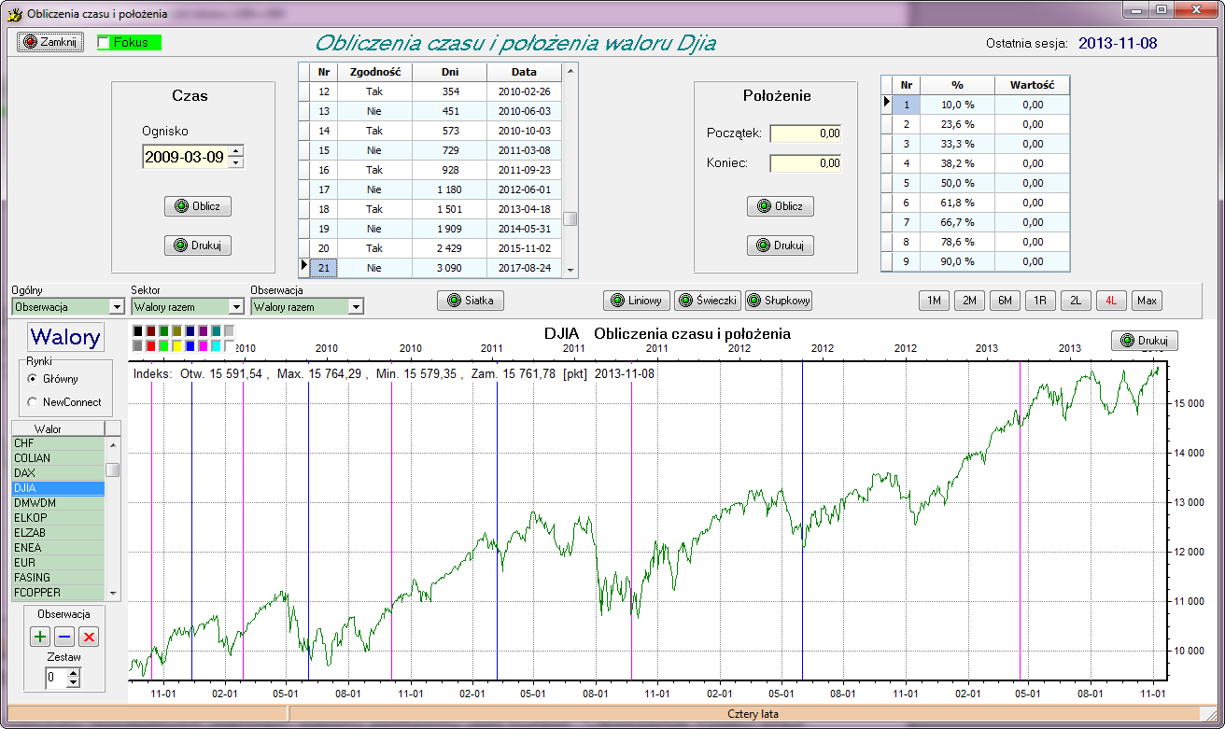The width and height of the screenshot is (1225, 729).
Task: Choose the cyan color swatch
Action: pyautogui.click(x=217, y=346)
